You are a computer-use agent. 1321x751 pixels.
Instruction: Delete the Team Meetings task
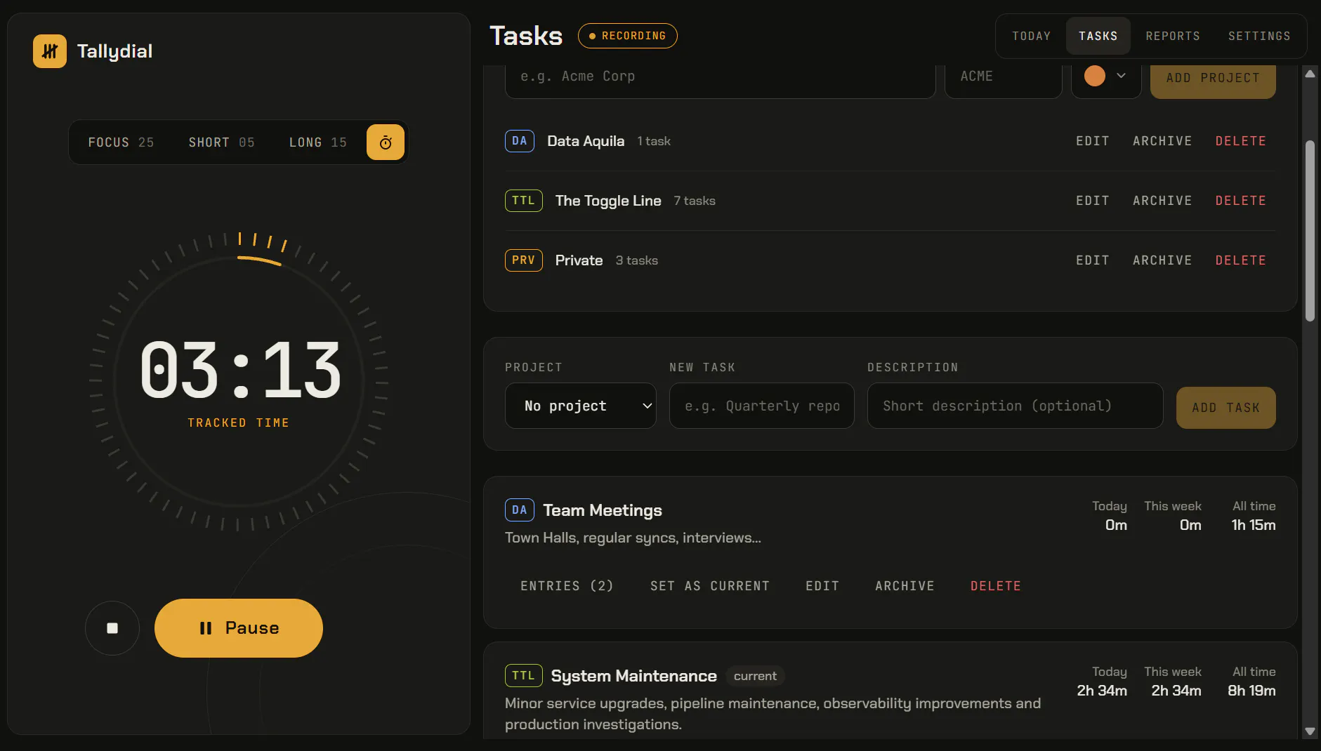996,586
